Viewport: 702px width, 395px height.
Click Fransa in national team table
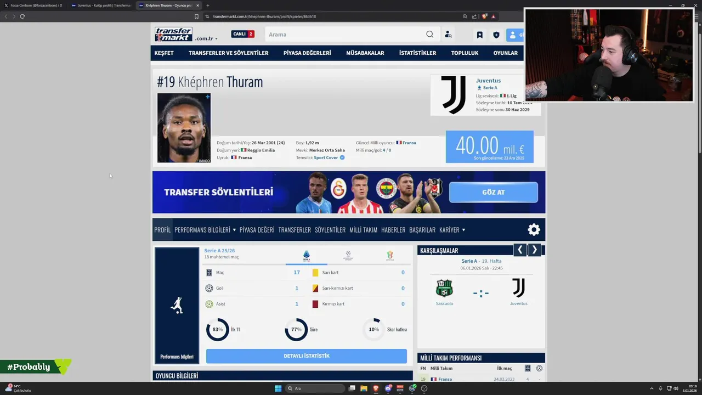click(445, 379)
